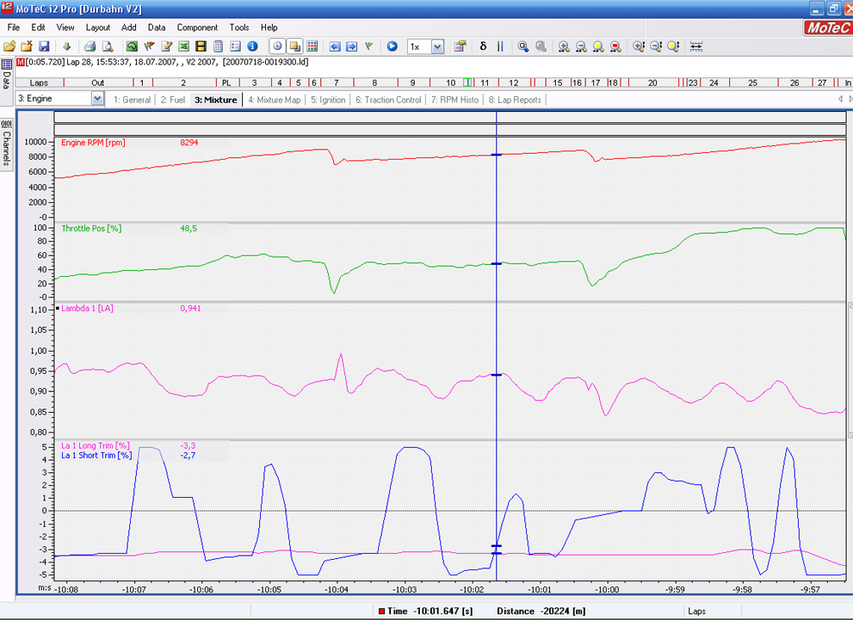The width and height of the screenshot is (853, 620).
Task: Open the Component menu
Action: (197, 28)
